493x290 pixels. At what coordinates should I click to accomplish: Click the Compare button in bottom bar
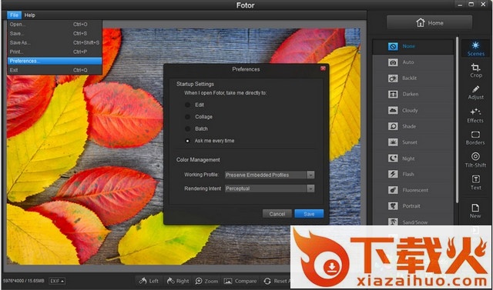pos(240,281)
